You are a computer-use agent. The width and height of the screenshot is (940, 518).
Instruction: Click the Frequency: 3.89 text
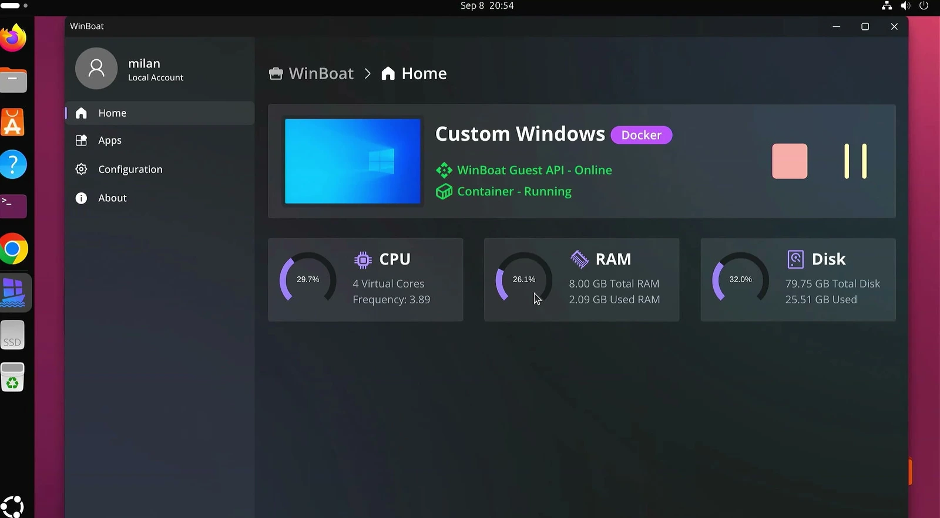pyautogui.click(x=391, y=300)
